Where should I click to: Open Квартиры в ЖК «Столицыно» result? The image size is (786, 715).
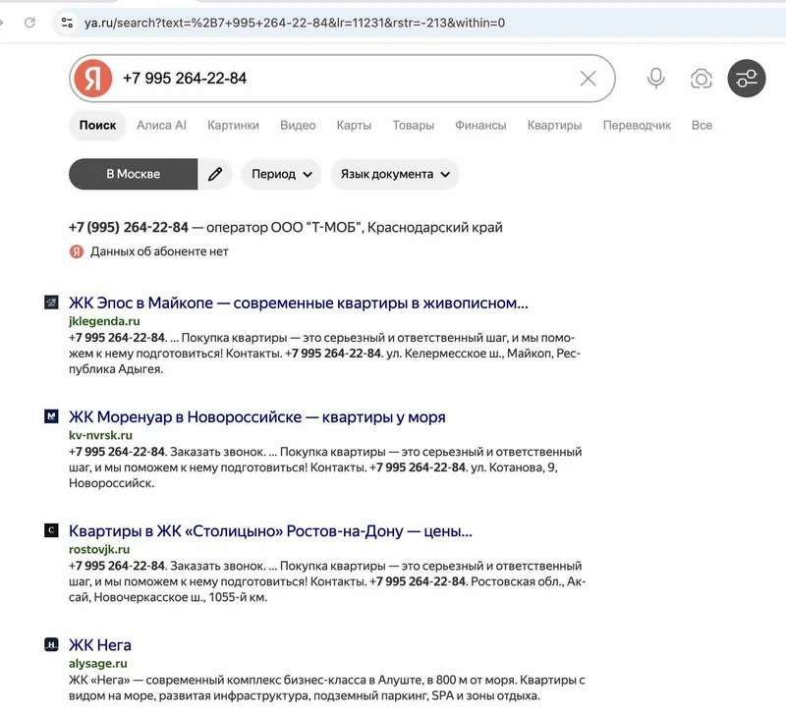pyautogui.click(x=270, y=530)
